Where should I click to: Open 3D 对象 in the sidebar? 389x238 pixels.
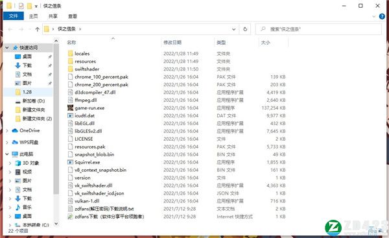30,163
